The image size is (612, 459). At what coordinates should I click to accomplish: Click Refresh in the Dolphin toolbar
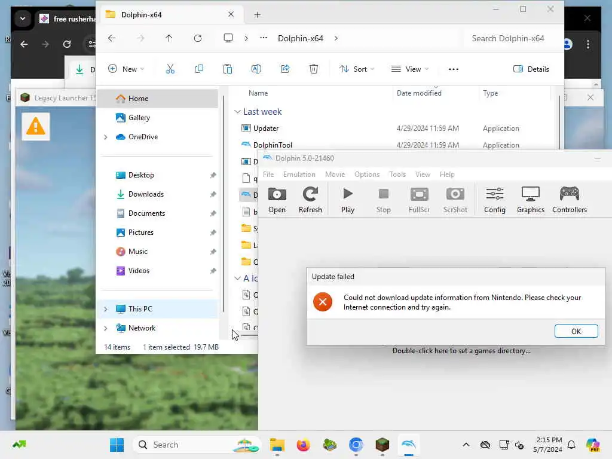pos(310,200)
